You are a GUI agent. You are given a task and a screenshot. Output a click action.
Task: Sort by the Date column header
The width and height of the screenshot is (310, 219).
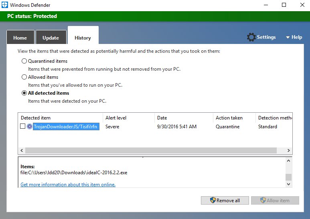coord(184,118)
